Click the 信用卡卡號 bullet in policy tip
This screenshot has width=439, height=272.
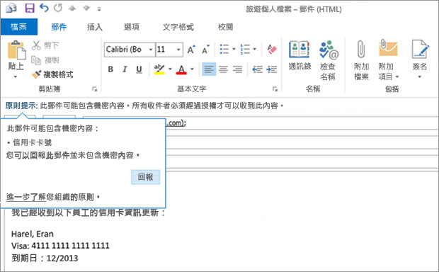click(x=30, y=142)
